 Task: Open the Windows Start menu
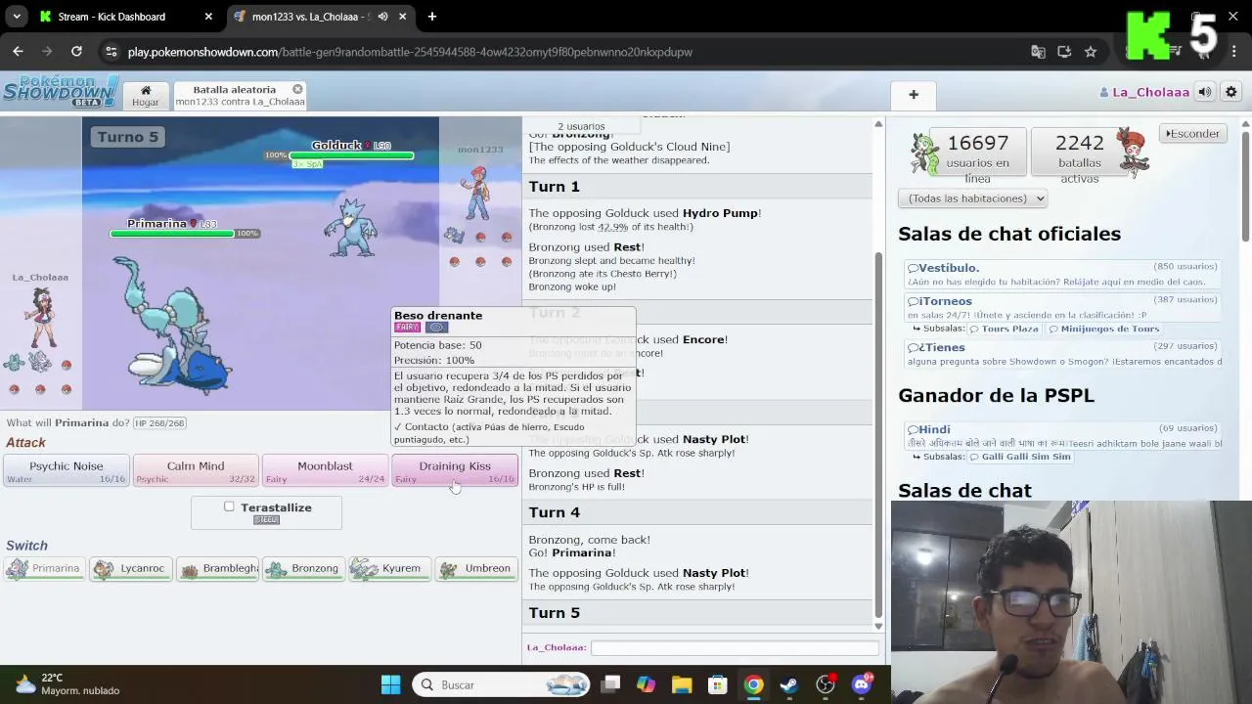390,684
